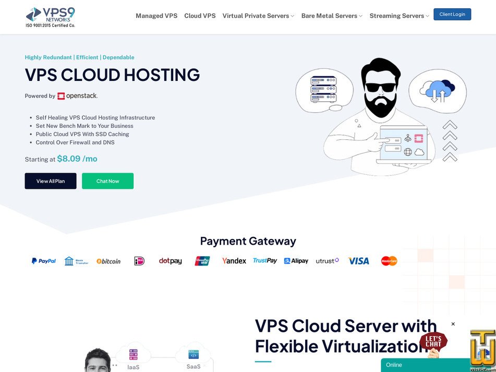Open the Bare Metal Servers menu

[x=329, y=16]
